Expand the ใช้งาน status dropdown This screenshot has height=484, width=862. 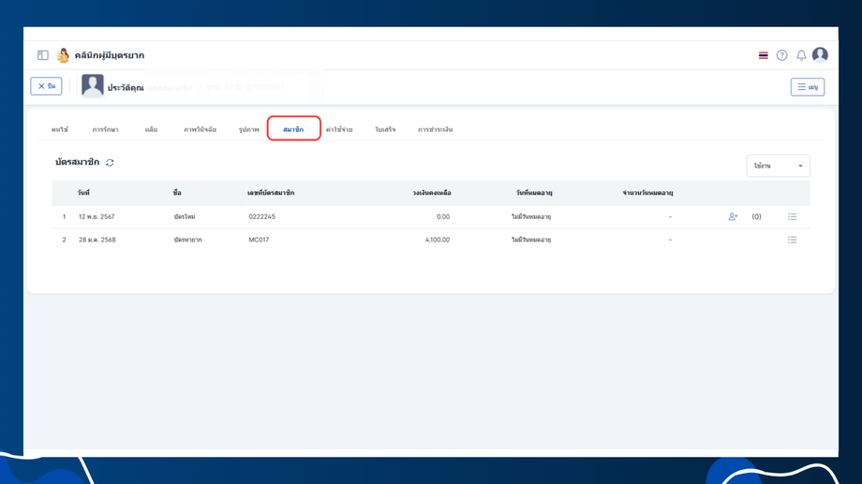point(778,166)
